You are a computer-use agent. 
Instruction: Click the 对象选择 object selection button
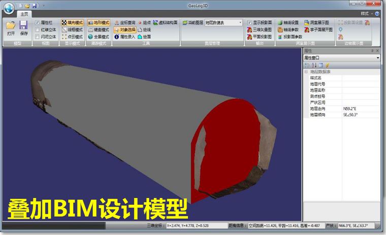pyautogui.click(x=125, y=30)
